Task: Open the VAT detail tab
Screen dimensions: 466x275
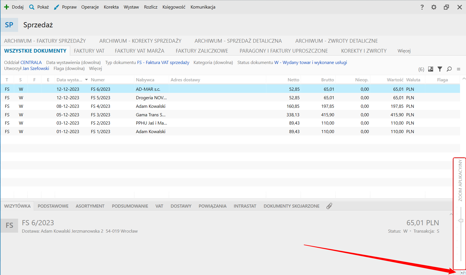Action: pyautogui.click(x=159, y=206)
